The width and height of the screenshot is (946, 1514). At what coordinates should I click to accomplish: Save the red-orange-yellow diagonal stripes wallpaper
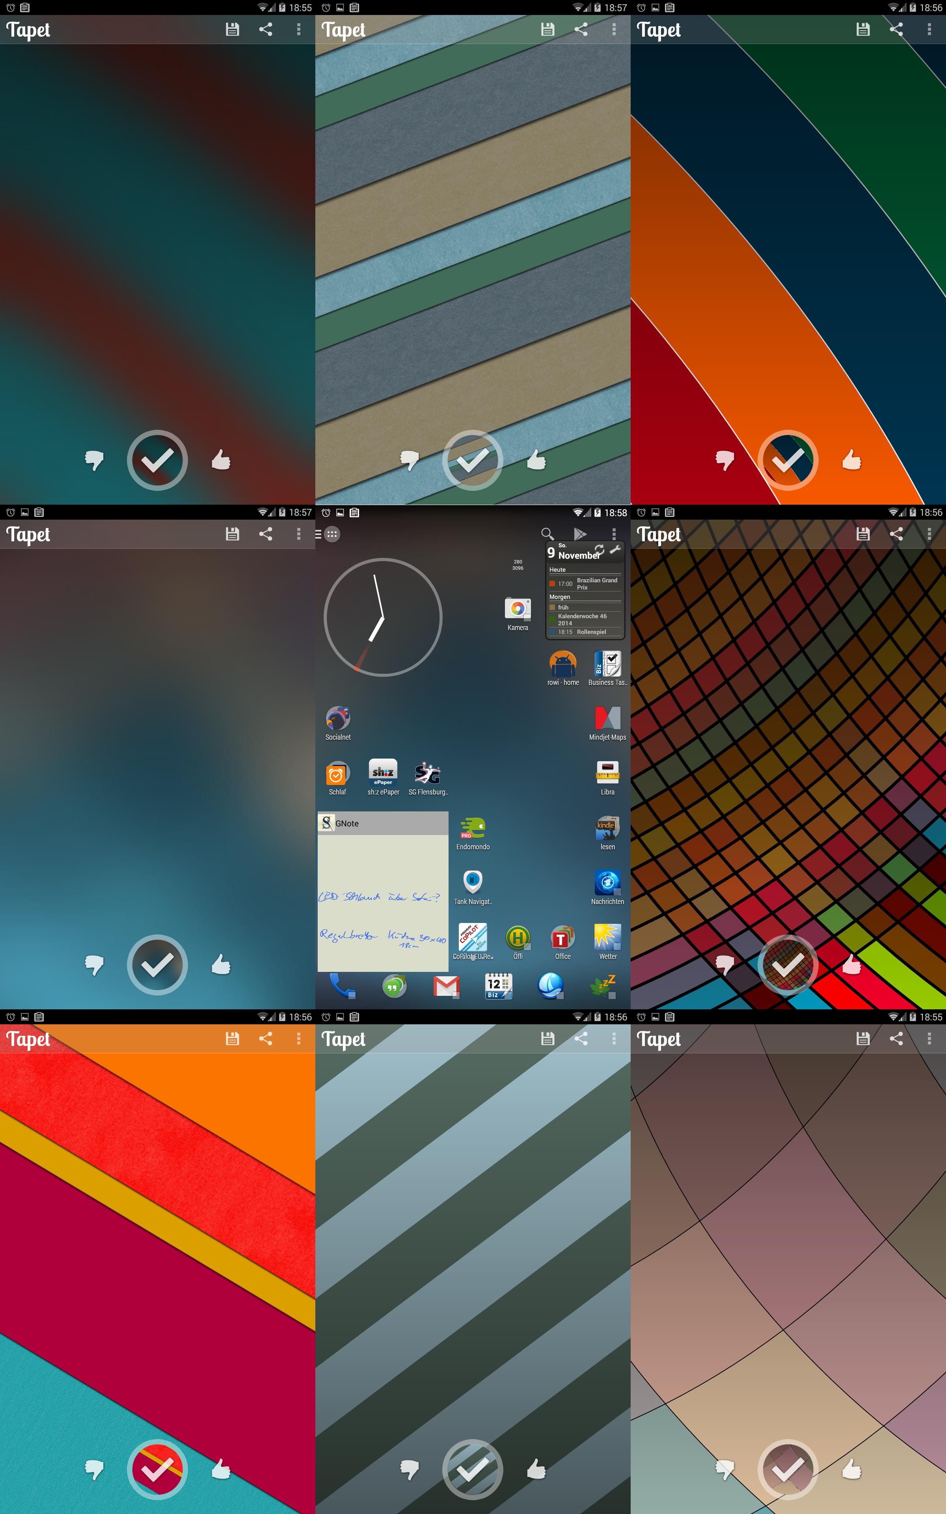[232, 1039]
